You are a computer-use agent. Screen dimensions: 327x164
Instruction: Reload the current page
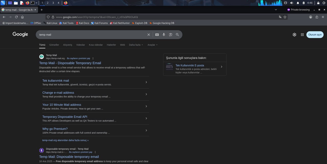pyautogui.click(x=16, y=17)
